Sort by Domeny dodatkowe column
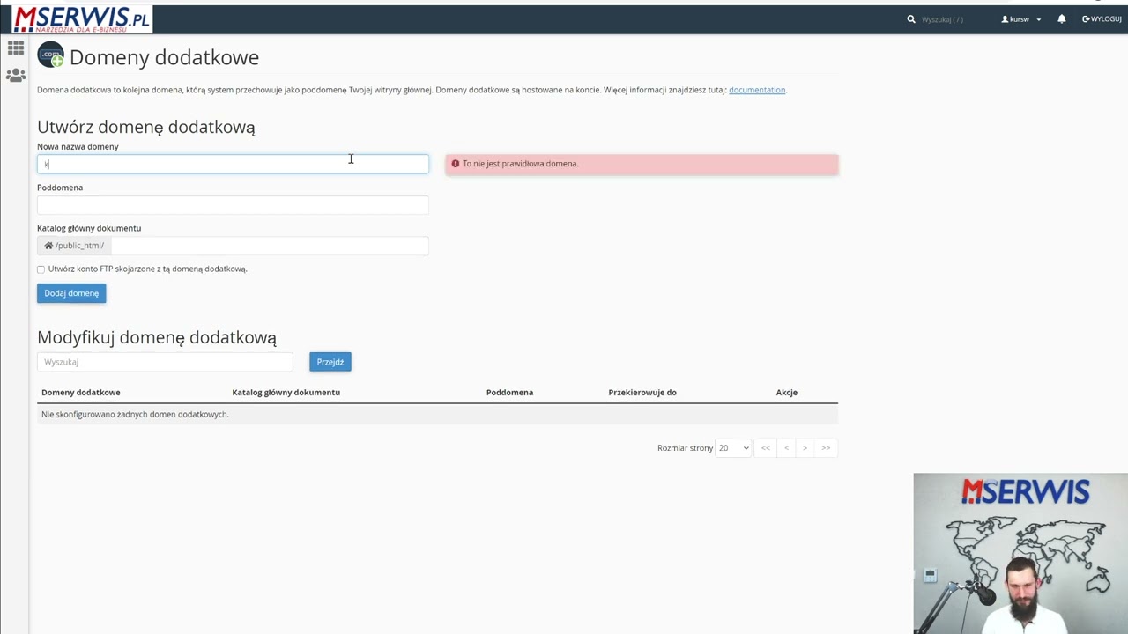Image resolution: width=1128 pixels, height=634 pixels. [81, 393]
